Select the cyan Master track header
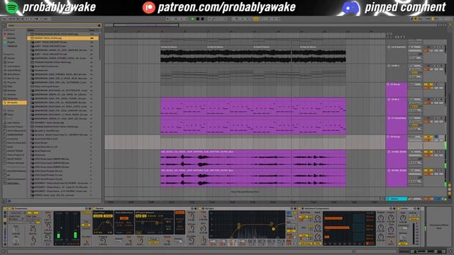Viewport: 454px width, 255px height. point(397,199)
